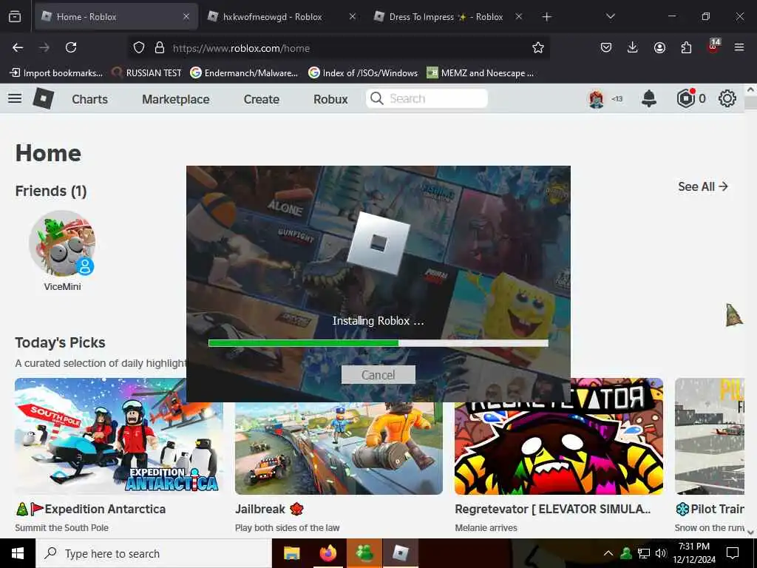Click the Windows taskbar search box
757x568 pixels.
[x=154, y=553]
